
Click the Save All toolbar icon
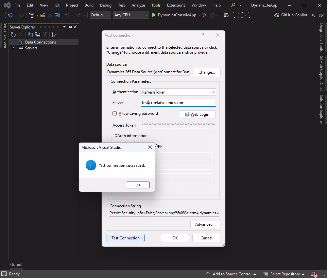tap(57, 15)
